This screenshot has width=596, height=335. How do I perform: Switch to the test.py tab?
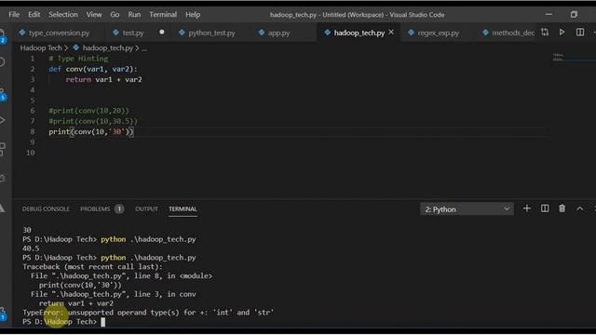click(x=132, y=33)
